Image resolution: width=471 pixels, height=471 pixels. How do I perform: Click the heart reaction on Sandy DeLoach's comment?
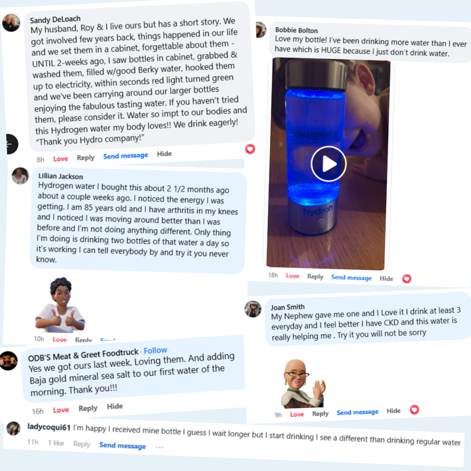(x=250, y=149)
